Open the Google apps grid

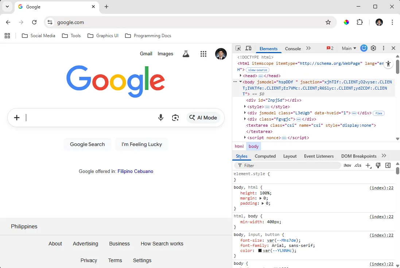203,54
